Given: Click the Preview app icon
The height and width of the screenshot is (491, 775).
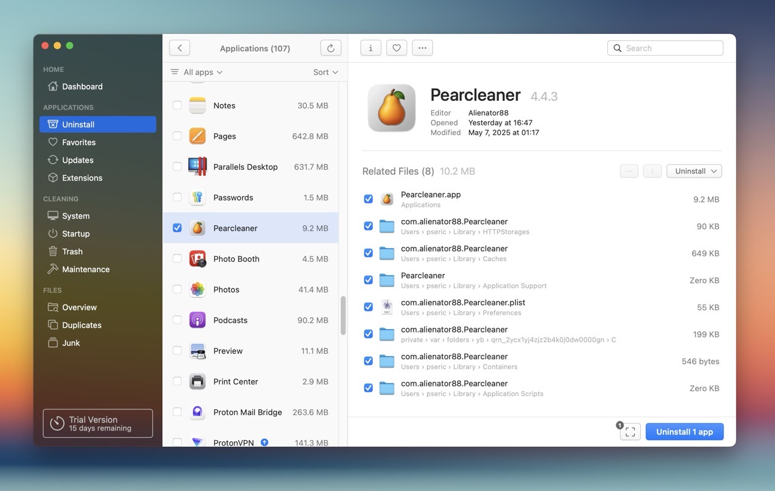Looking at the screenshot, I should click(x=197, y=351).
